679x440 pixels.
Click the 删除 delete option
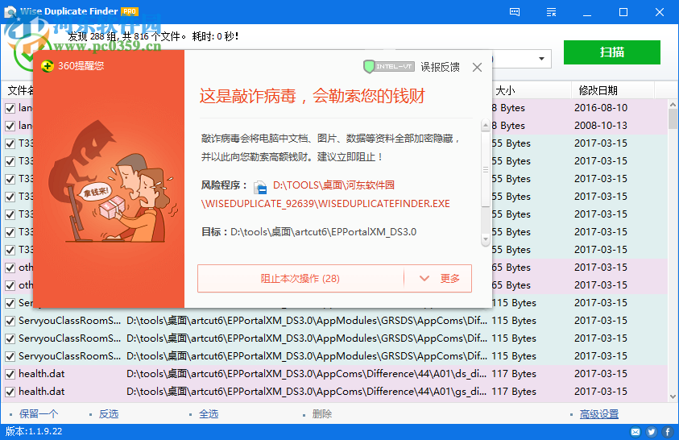(322, 414)
